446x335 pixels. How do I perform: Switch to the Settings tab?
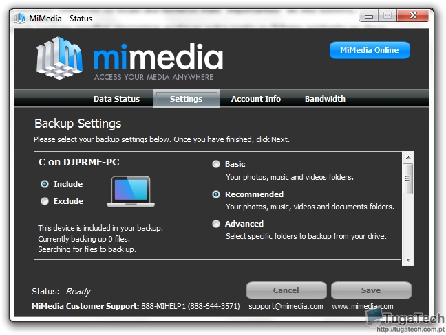point(187,99)
